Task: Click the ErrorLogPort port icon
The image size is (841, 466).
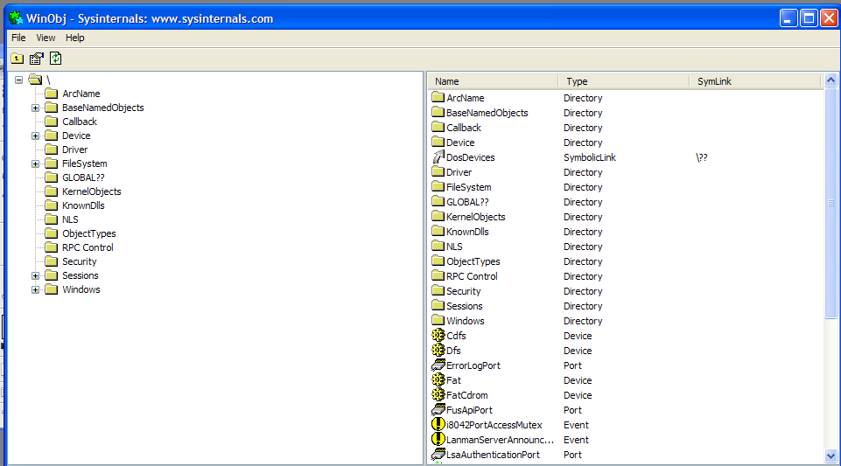Action: [x=438, y=365]
